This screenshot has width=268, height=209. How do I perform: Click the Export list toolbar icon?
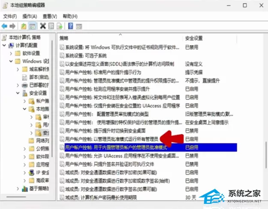tap(60, 26)
